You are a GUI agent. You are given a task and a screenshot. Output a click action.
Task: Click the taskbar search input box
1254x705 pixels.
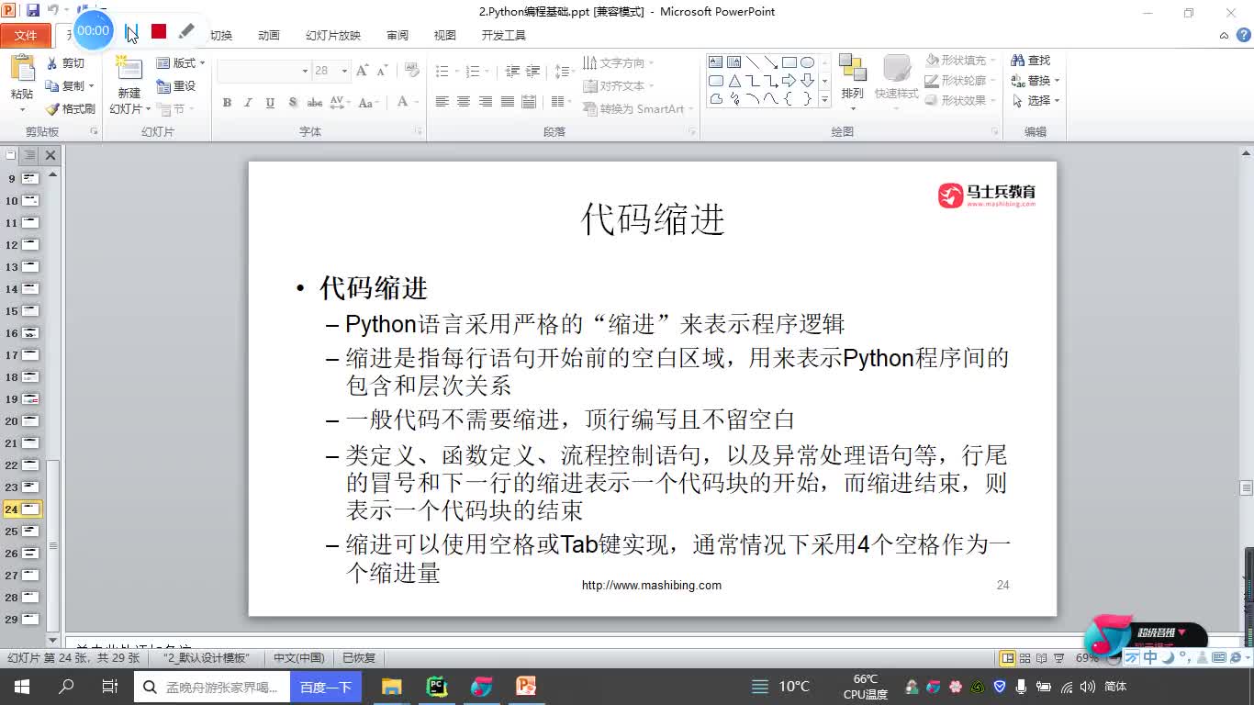(x=213, y=687)
